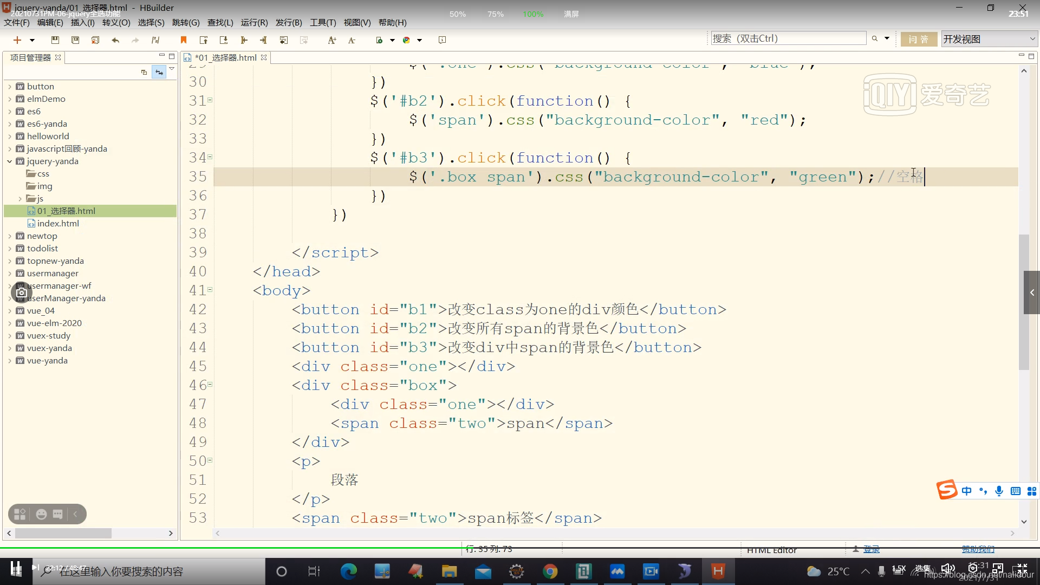Click the 满屏 fullscreen option
Image resolution: width=1040 pixels, height=585 pixels.
tap(571, 14)
